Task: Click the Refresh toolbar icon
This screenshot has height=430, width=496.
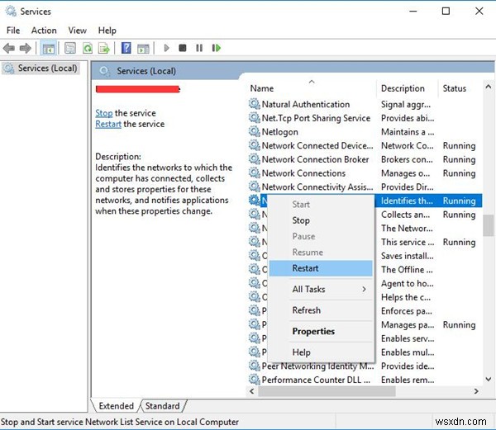Action: [87, 49]
